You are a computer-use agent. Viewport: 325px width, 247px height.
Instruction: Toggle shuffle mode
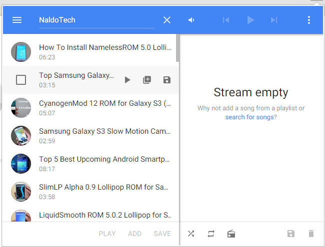191,234
